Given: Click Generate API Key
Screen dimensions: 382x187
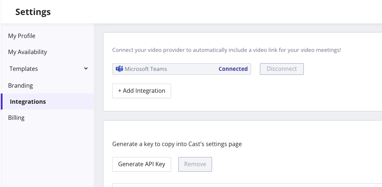Looking at the screenshot, I should tap(141, 164).
